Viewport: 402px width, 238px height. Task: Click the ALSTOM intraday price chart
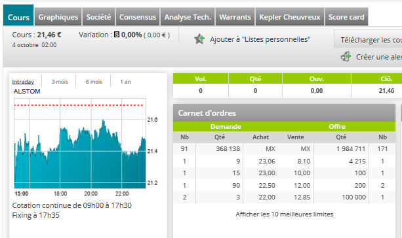click(x=80, y=144)
